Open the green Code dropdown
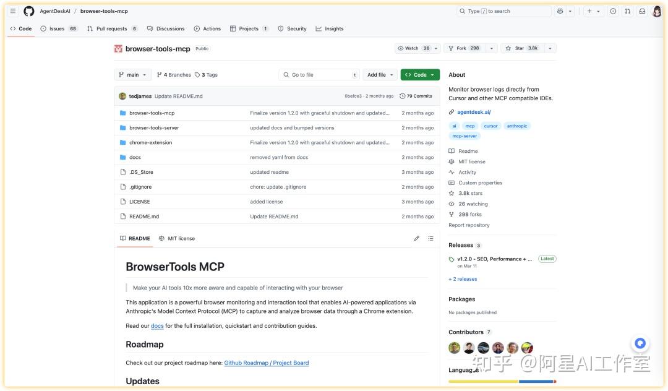 point(420,74)
